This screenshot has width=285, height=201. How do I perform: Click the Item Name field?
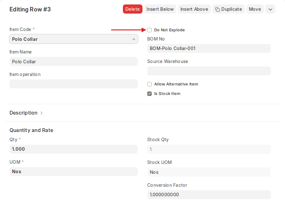[x=73, y=61]
